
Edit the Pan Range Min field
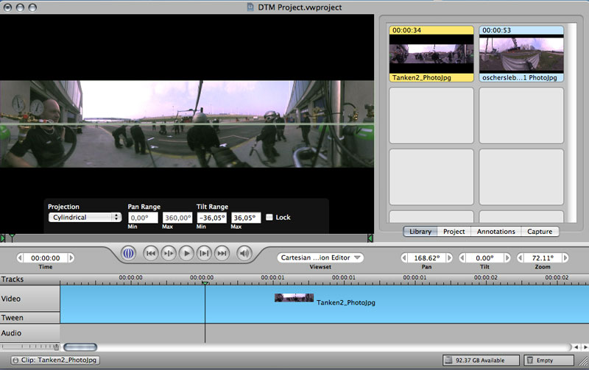pyautogui.click(x=143, y=218)
